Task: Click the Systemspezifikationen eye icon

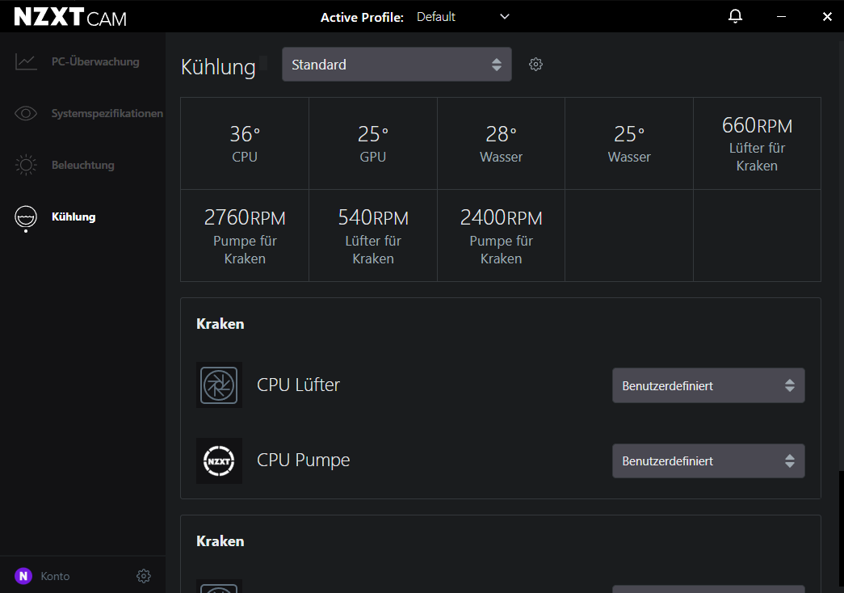Action: [26, 113]
